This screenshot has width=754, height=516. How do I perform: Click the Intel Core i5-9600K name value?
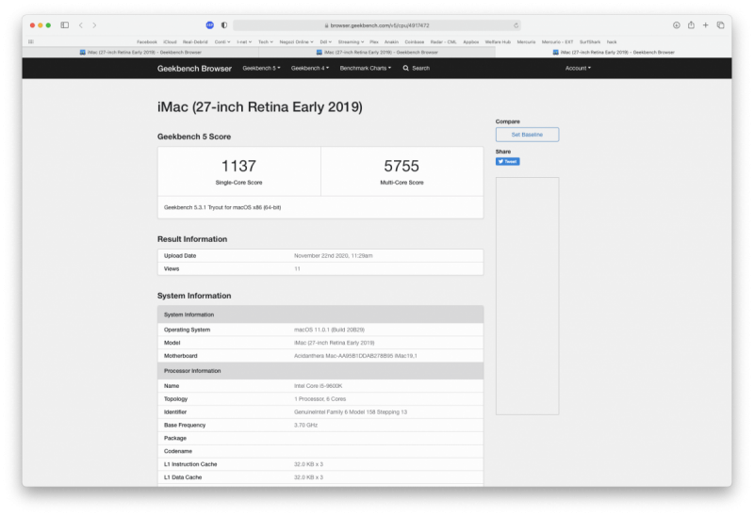pos(319,386)
